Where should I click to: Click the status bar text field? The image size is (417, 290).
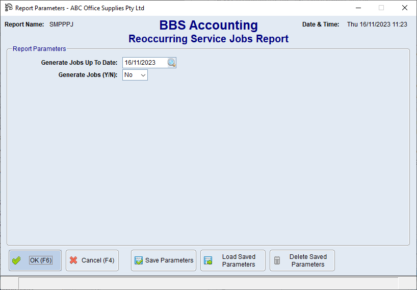(x=208, y=283)
